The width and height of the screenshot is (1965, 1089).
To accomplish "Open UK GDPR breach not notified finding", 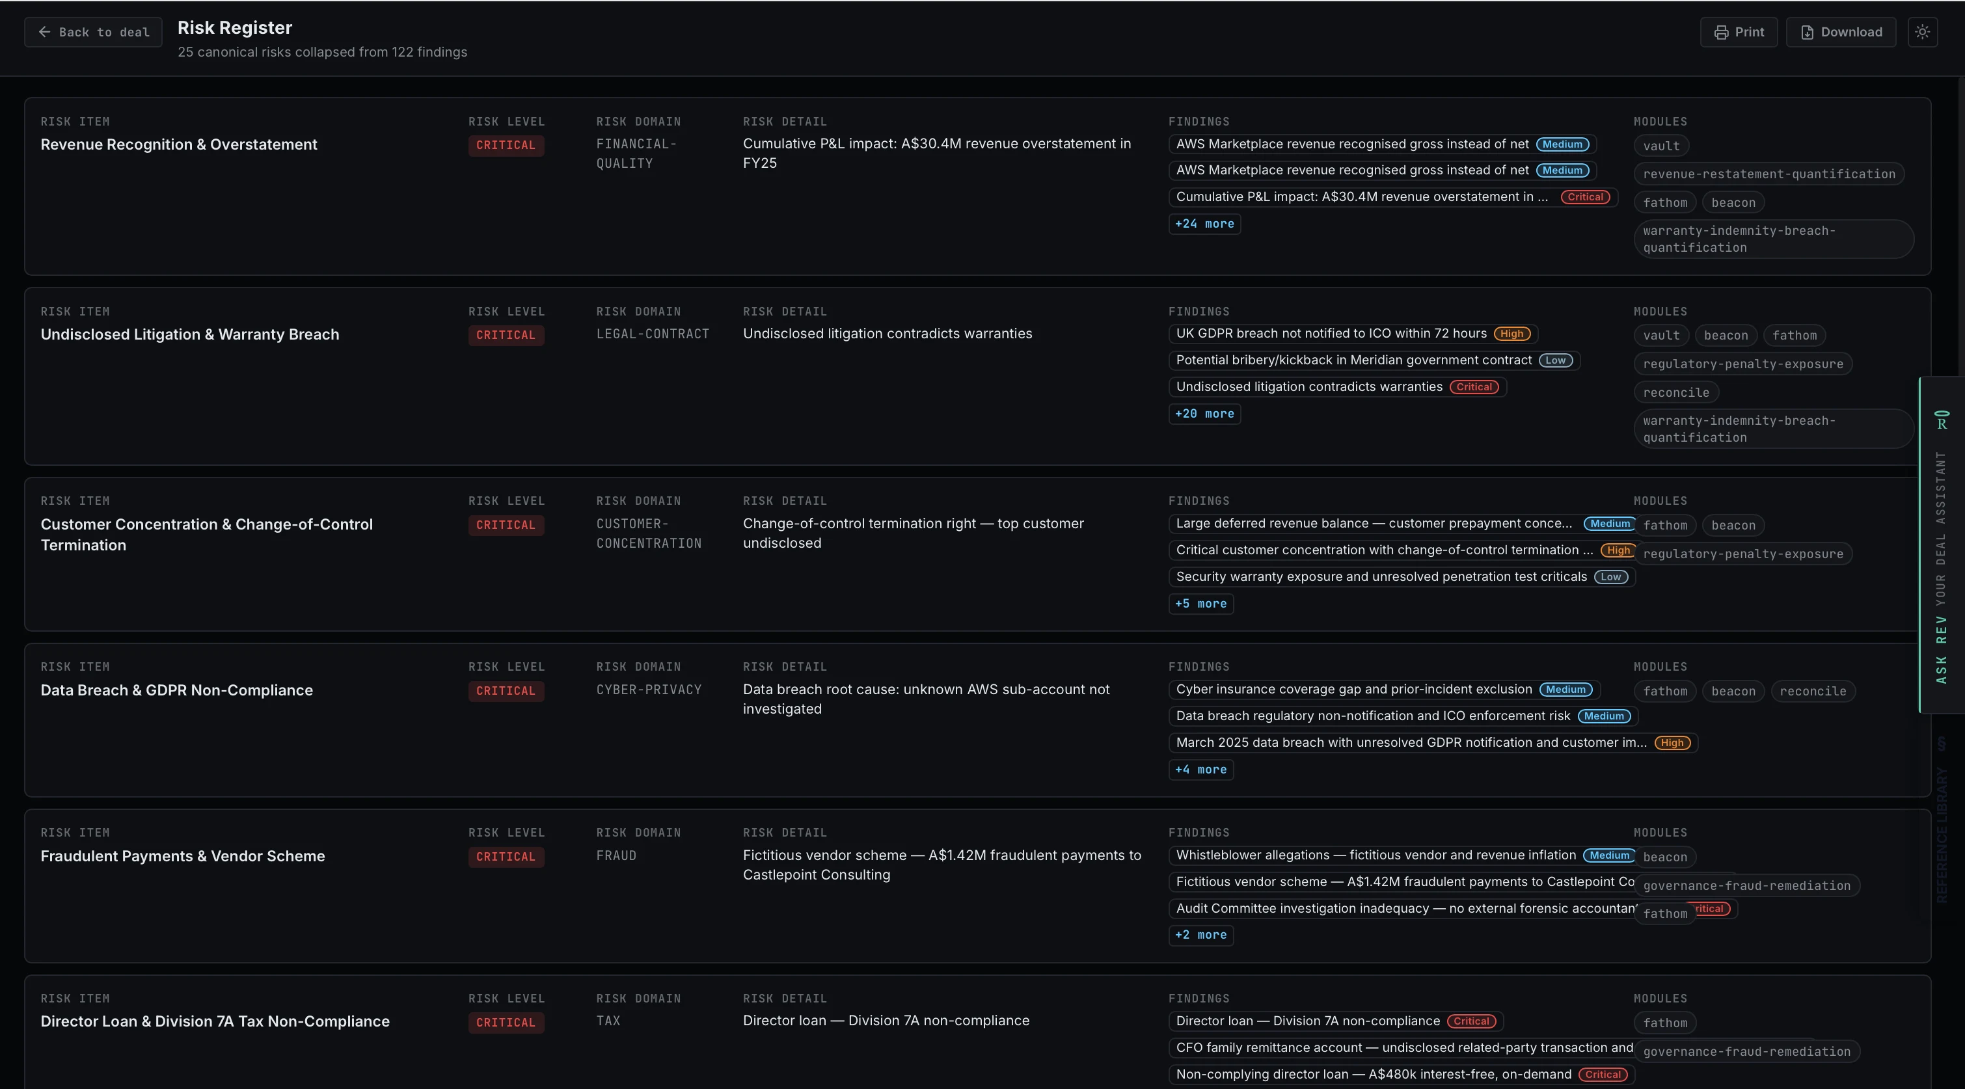I will 1353,333.
